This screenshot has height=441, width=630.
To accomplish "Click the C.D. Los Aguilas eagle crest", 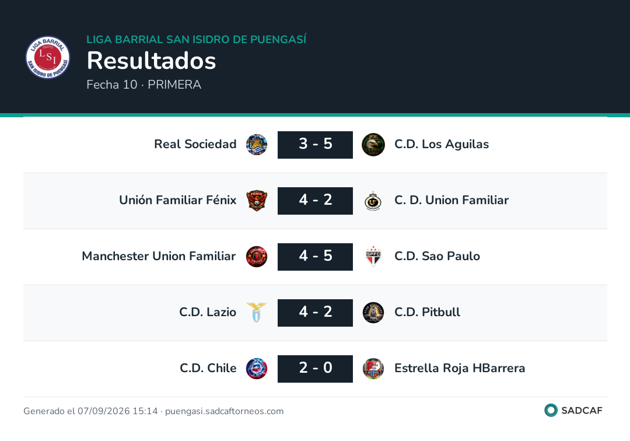I will coord(373,145).
